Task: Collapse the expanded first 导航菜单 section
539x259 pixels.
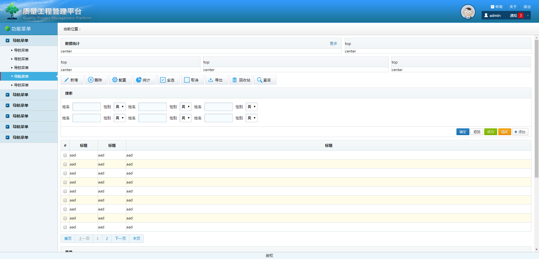Action: [29, 40]
